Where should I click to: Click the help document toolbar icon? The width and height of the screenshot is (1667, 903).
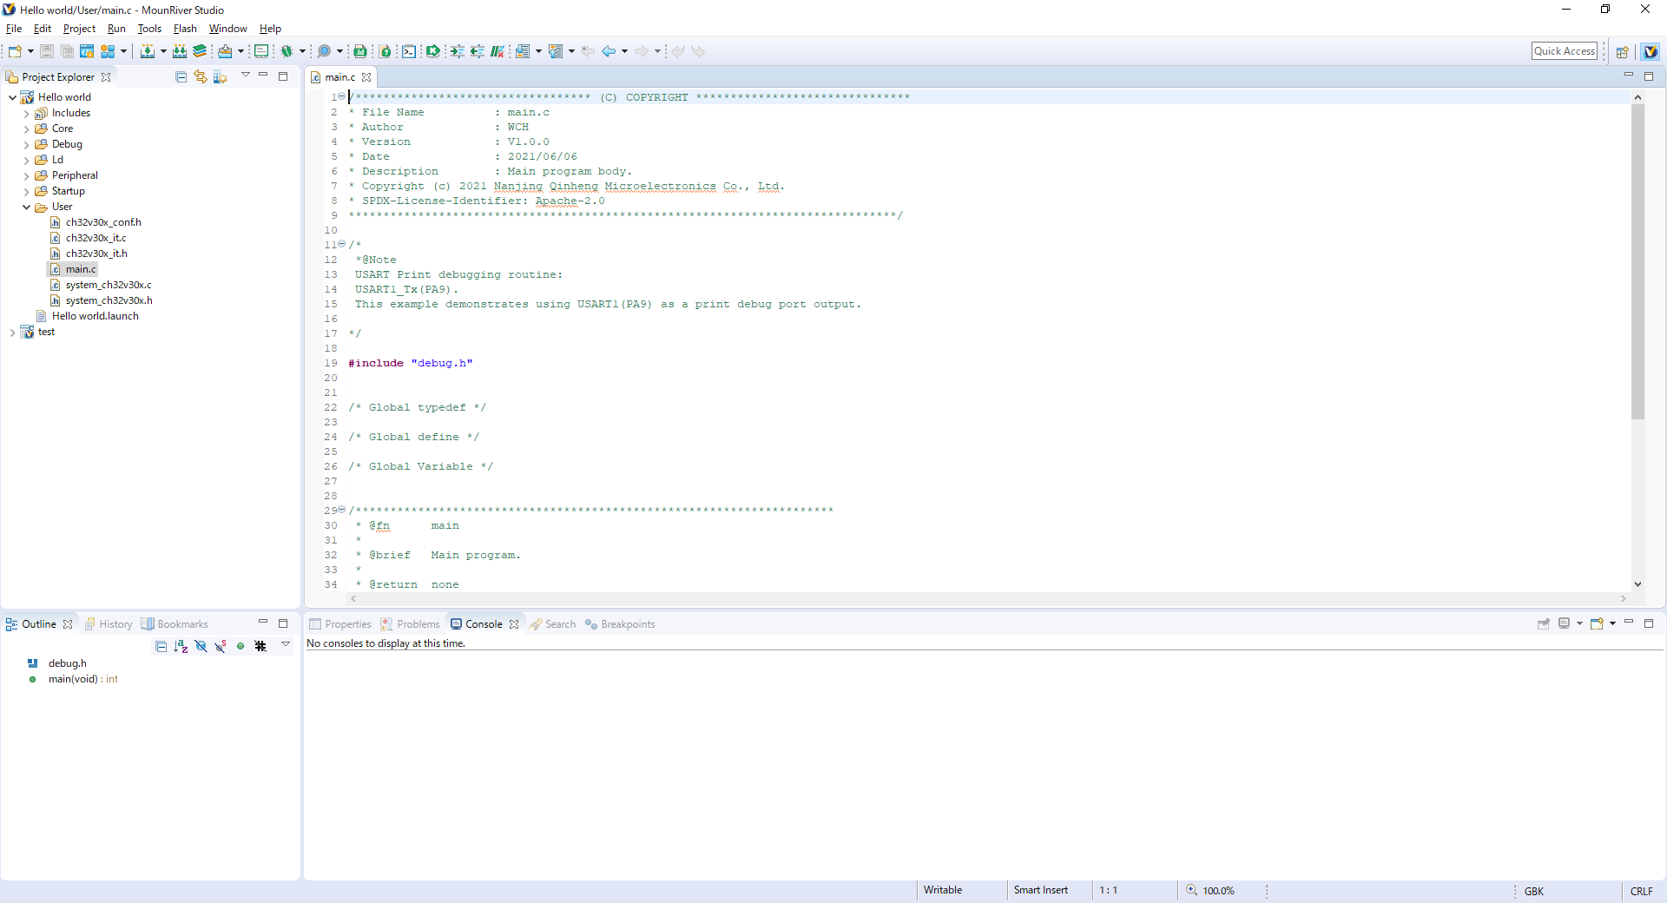click(x=385, y=51)
